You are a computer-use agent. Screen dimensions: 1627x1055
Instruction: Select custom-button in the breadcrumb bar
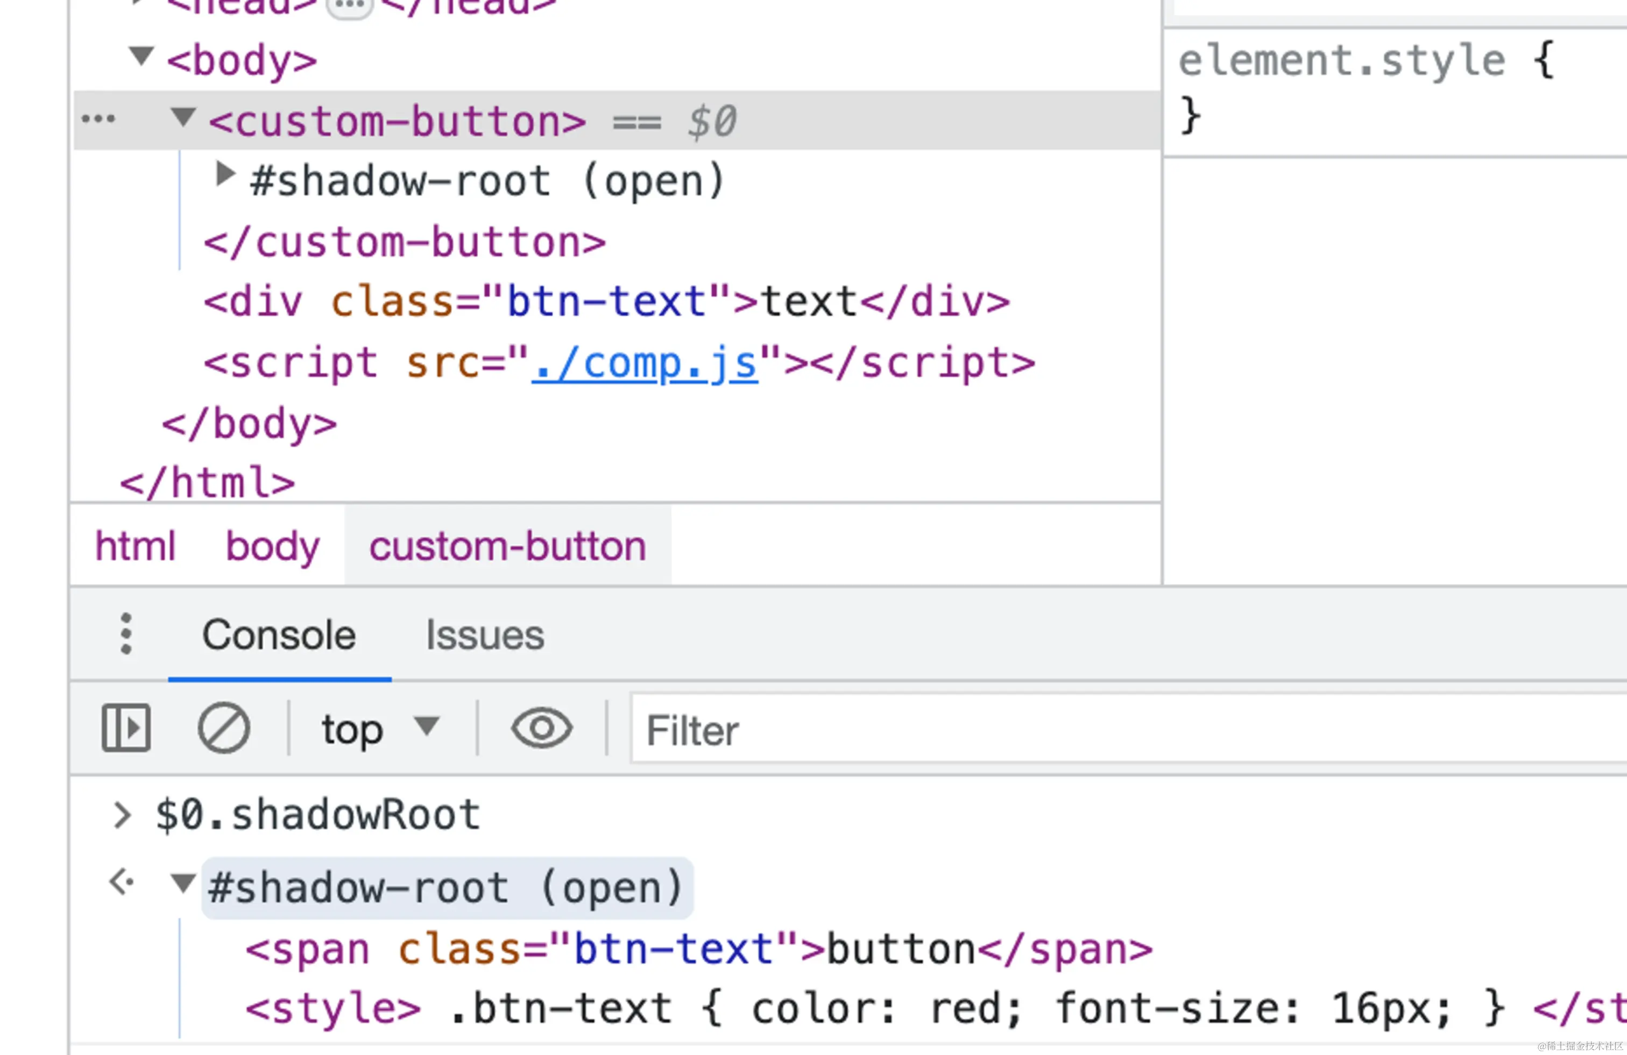point(507,546)
